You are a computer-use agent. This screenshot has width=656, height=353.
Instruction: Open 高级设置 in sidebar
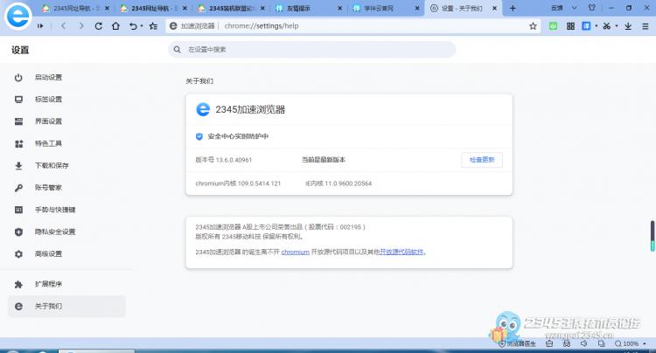(x=67, y=254)
